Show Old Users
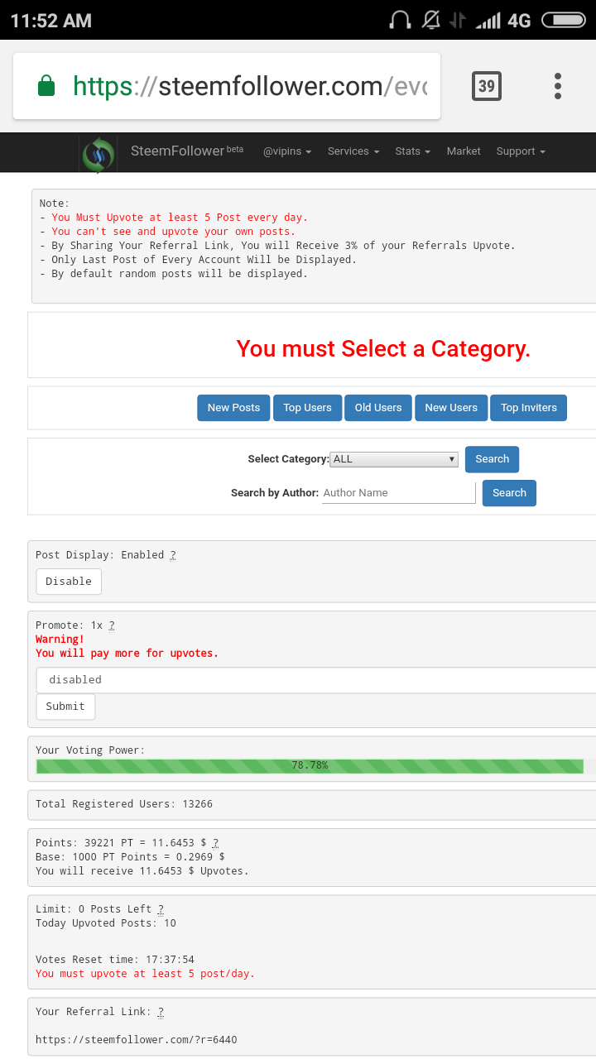This screenshot has height=1059, width=596. click(378, 408)
